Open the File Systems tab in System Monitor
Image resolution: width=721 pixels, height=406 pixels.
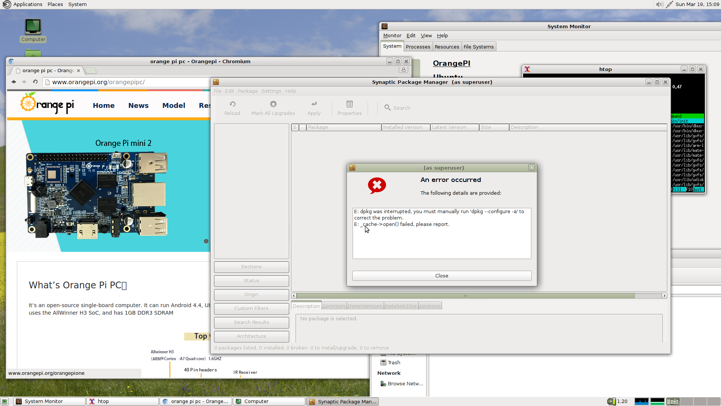[x=478, y=47]
